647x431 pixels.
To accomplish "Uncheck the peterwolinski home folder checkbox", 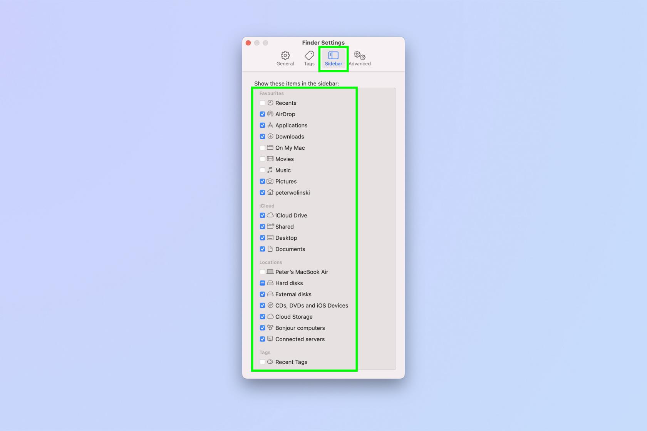I will click(x=262, y=192).
